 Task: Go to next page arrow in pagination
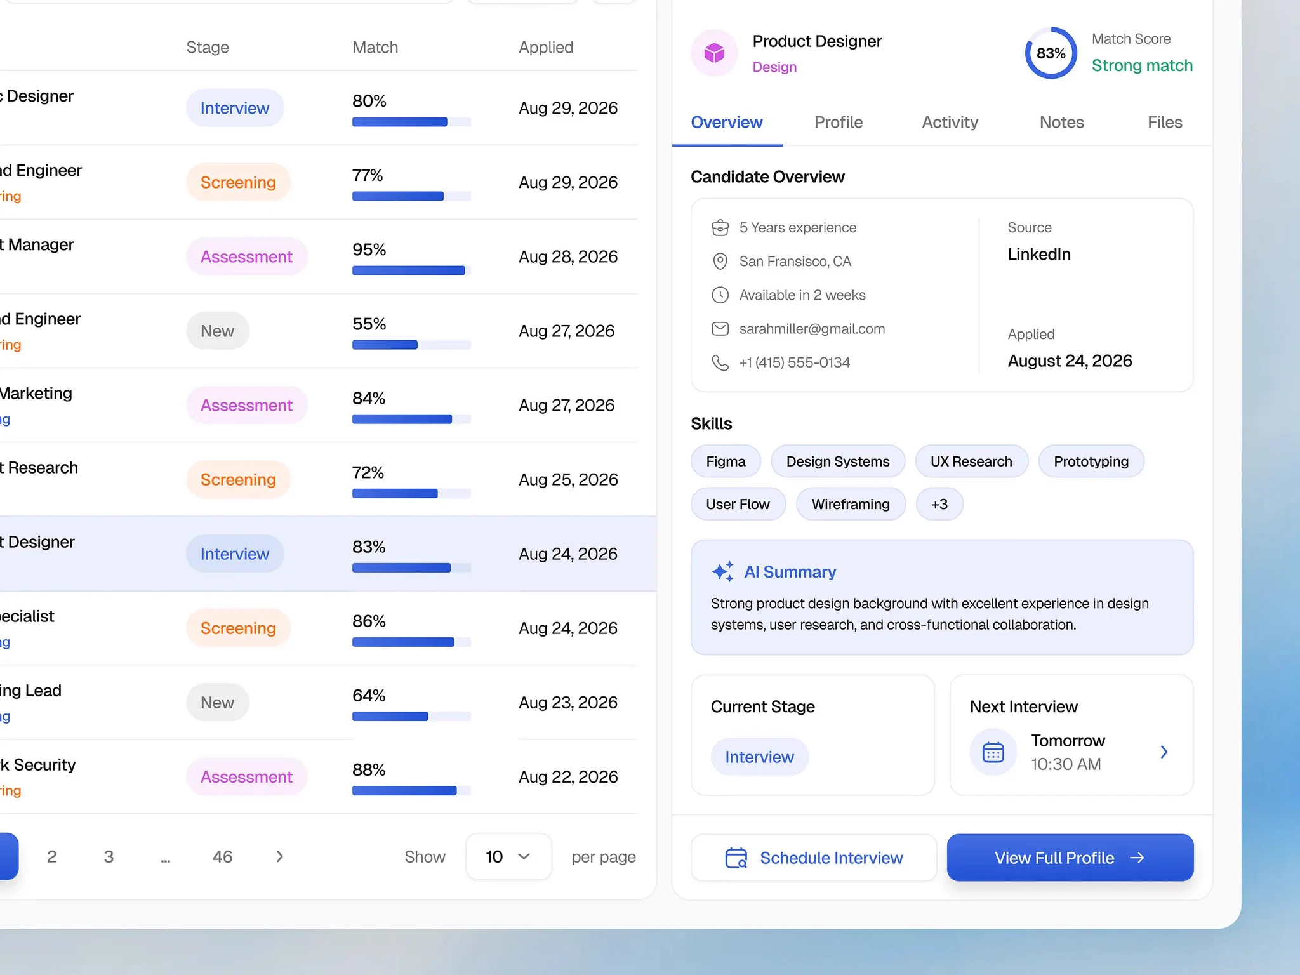[279, 856]
